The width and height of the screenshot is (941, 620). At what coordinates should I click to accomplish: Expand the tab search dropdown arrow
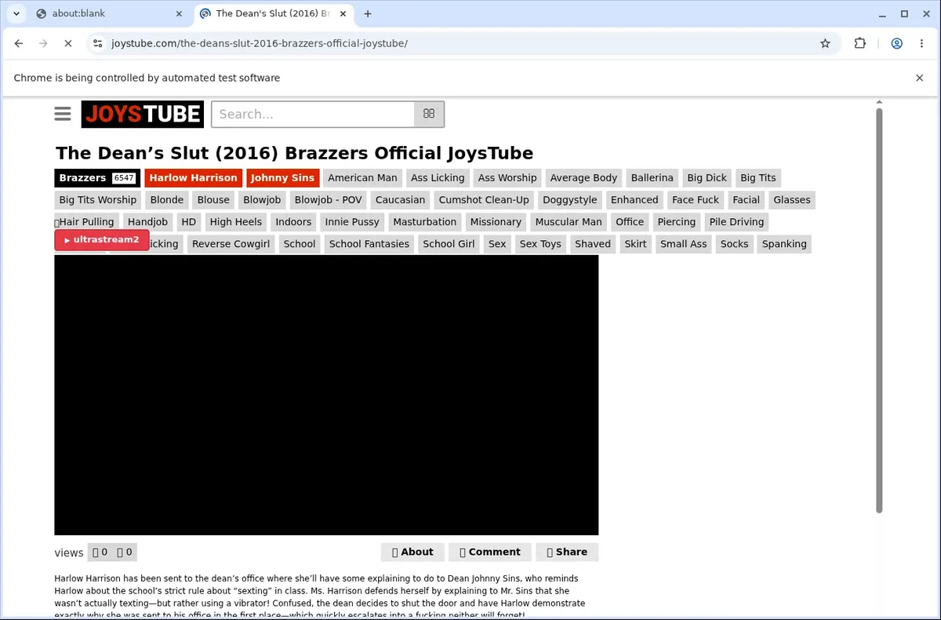(16, 13)
